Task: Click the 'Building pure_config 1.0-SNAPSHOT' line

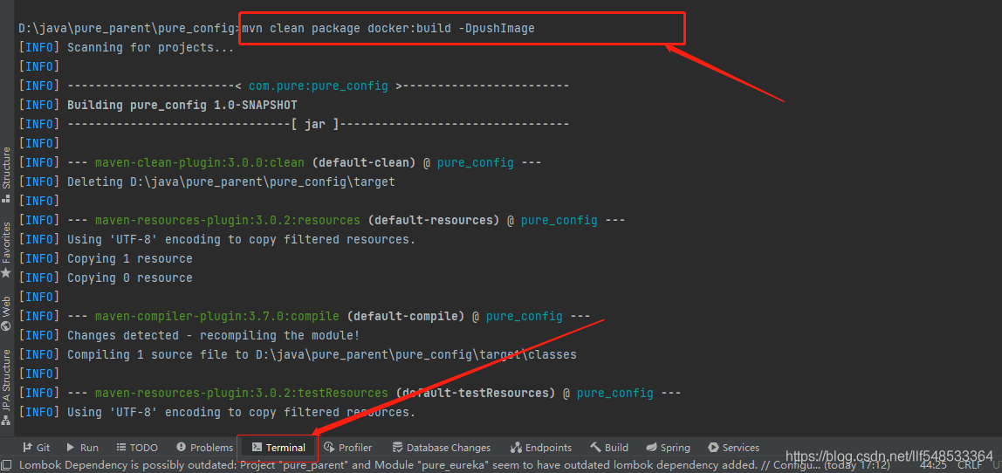Action: [158, 105]
